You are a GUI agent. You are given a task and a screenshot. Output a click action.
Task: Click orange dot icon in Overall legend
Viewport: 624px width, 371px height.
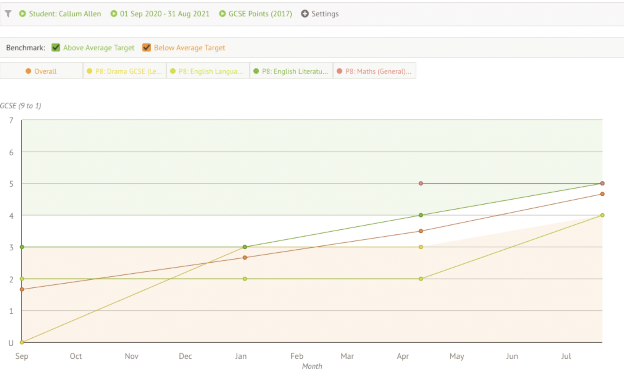pos(28,71)
